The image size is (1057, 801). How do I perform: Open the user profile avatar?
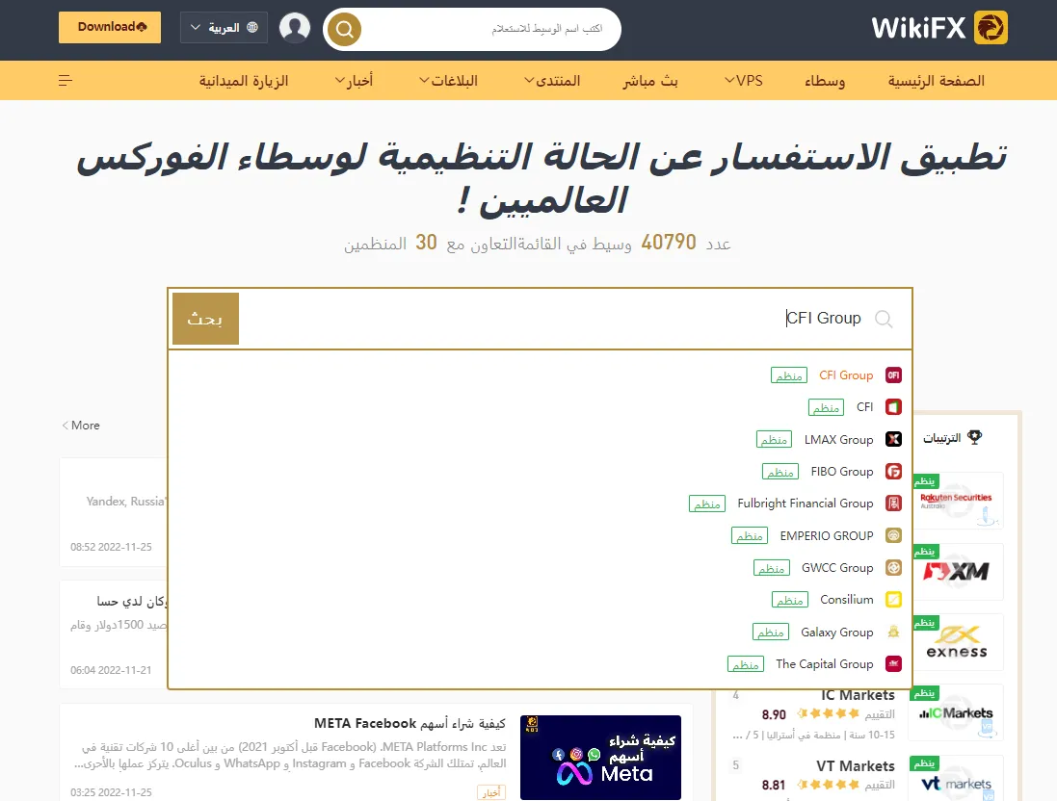pos(295,28)
